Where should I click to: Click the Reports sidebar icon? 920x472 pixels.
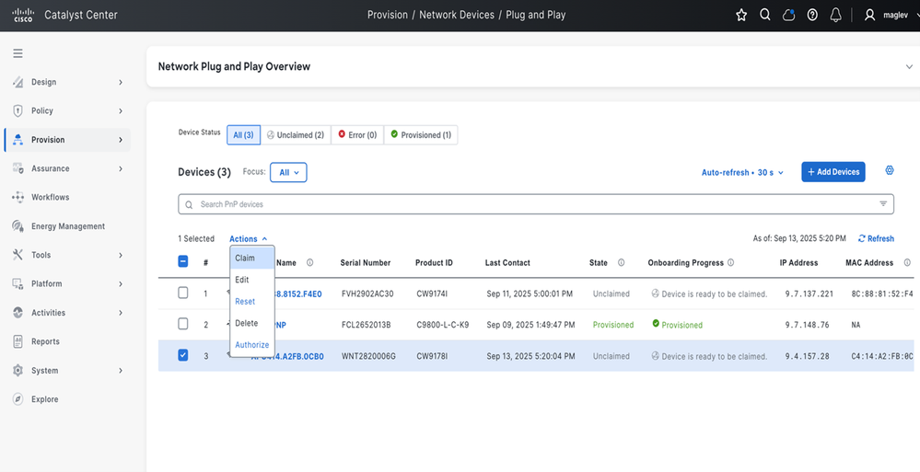click(x=17, y=341)
